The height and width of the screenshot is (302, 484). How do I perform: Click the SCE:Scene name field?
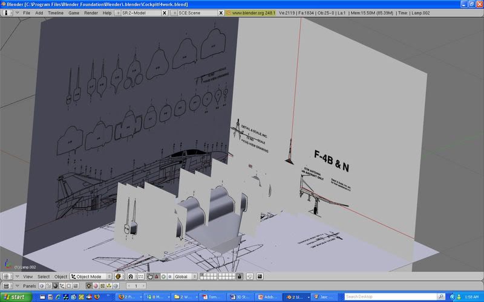(x=198, y=13)
